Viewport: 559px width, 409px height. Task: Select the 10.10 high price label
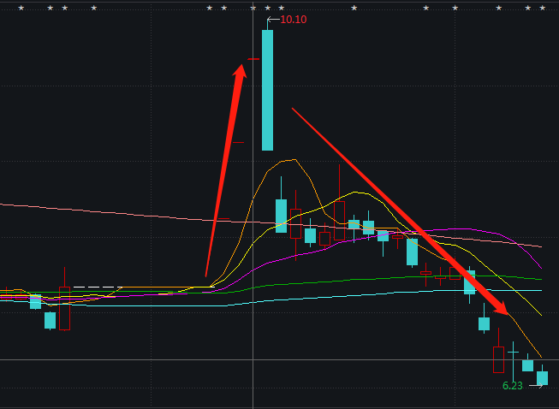point(294,20)
